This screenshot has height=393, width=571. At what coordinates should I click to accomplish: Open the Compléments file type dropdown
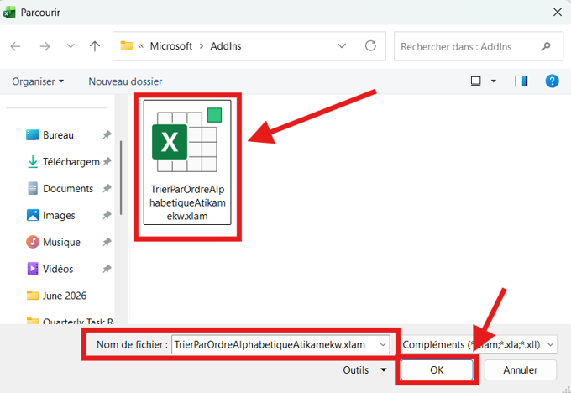tap(479, 344)
